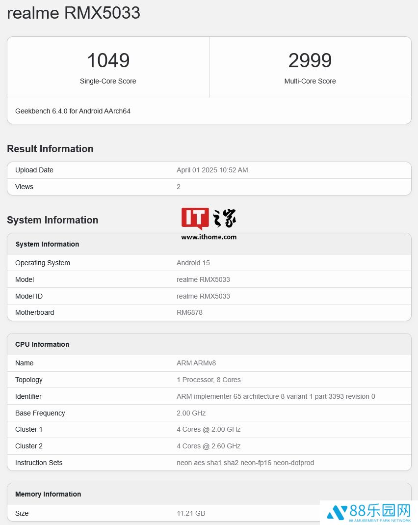Select the 11.21 GB memory value
Image resolution: width=418 pixels, height=525 pixels.
click(191, 513)
